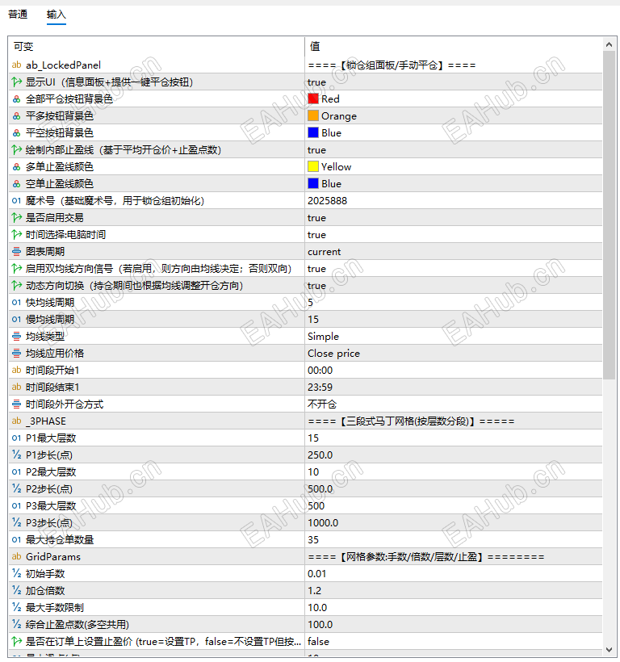Click the color icon beside 多单止盈线颜色
Image resolution: width=620 pixels, height=662 pixels.
pyautogui.click(x=16, y=167)
